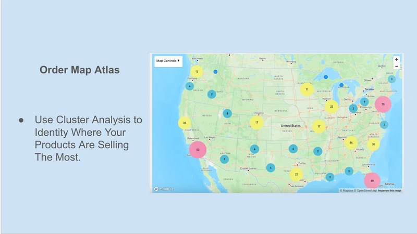This screenshot has width=417, height=234.
Task: Open the yellow cluster labeled 33 in California
Action: [185, 123]
